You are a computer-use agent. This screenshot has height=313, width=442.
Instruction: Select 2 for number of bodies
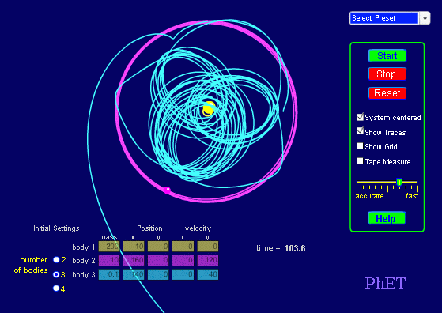(56, 260)
